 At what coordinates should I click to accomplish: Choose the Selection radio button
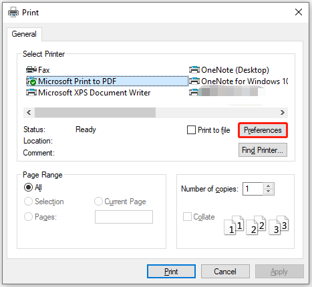(28, 202)
